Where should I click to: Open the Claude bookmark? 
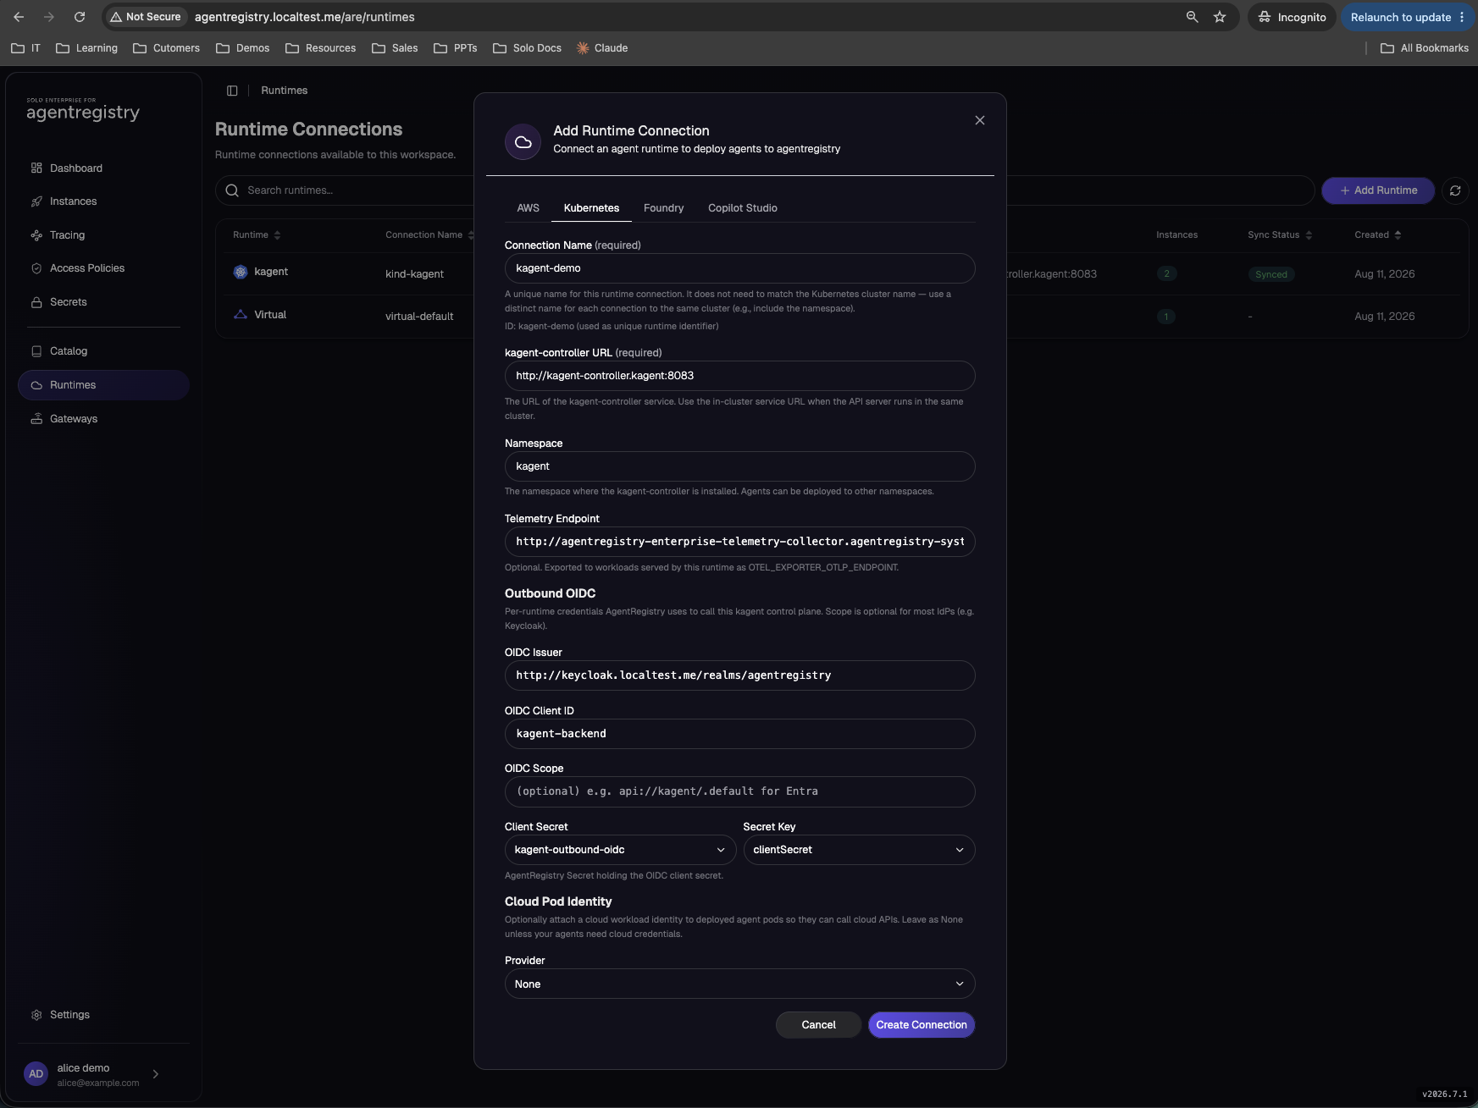pyautogui.click(x=602, y=48)
